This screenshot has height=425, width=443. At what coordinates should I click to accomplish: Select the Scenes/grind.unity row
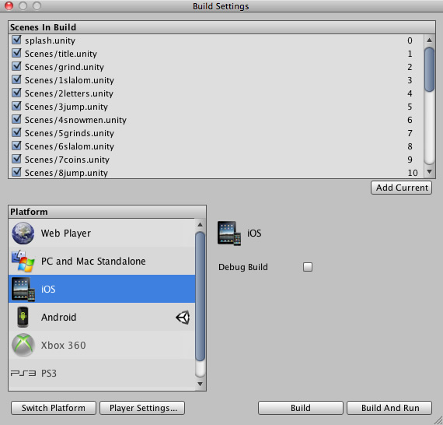click(x=216, y=67)
